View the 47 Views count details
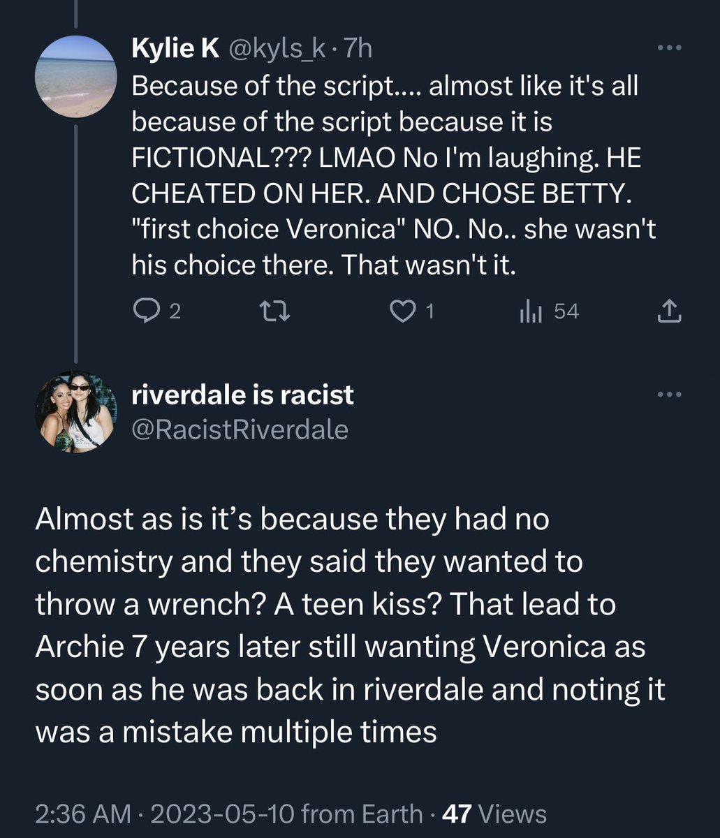Image resolution: width=720 pixels, height=838 pixels. tap(495, 814)
